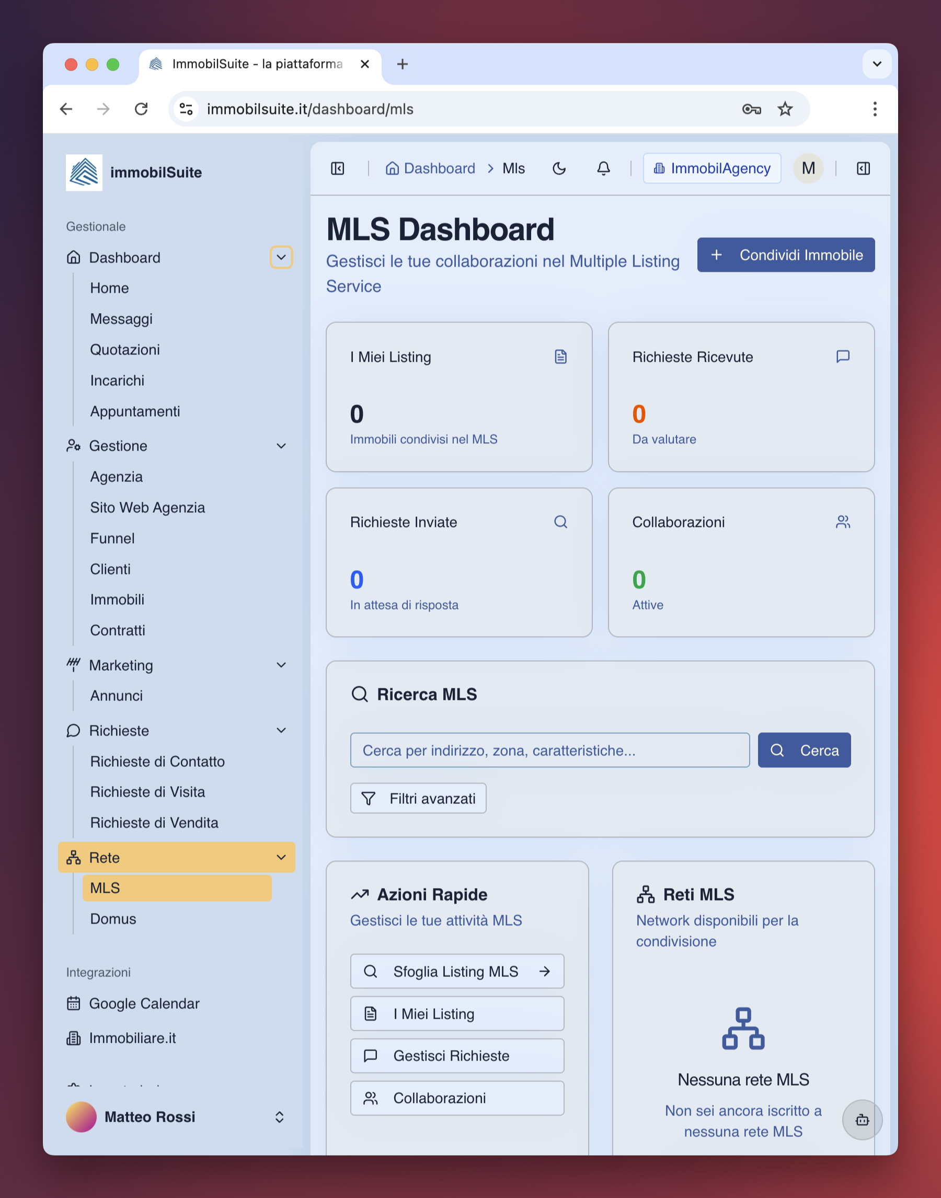Toggle dark mode with the moon icon
941x1198 pixels.
[559, 168]
